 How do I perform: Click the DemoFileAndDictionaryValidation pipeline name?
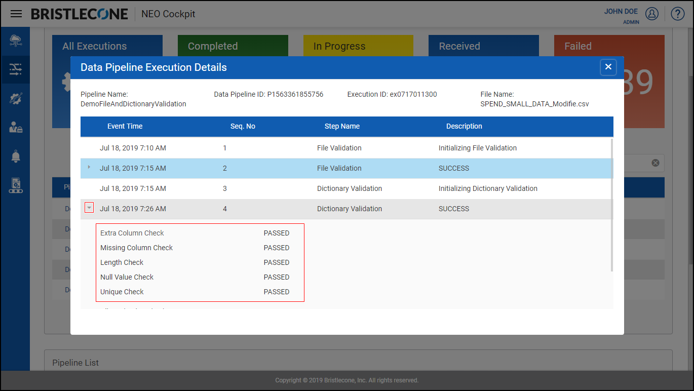pyautogui.click(x=133, y=104)
